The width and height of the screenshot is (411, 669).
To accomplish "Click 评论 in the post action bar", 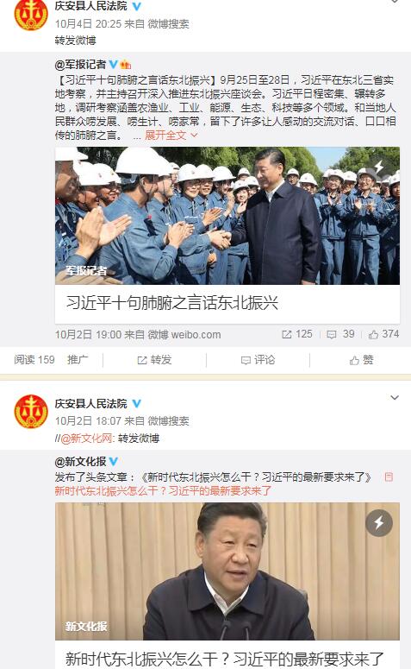I will [x=258, y=360].
